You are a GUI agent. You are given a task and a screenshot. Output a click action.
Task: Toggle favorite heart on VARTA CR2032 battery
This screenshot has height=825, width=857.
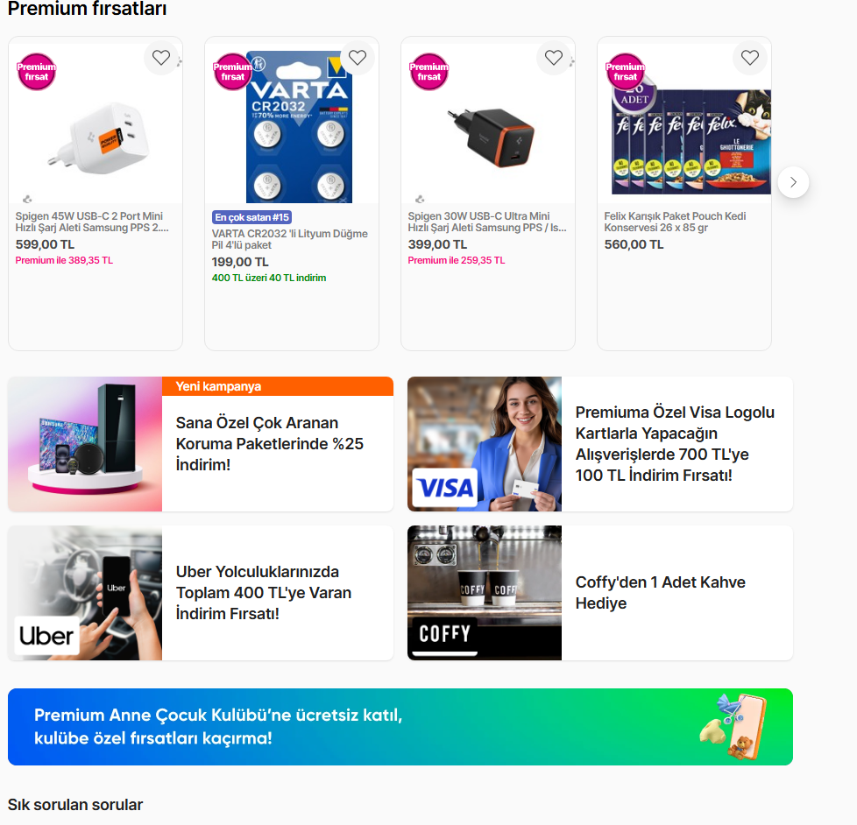click(358, 58)
